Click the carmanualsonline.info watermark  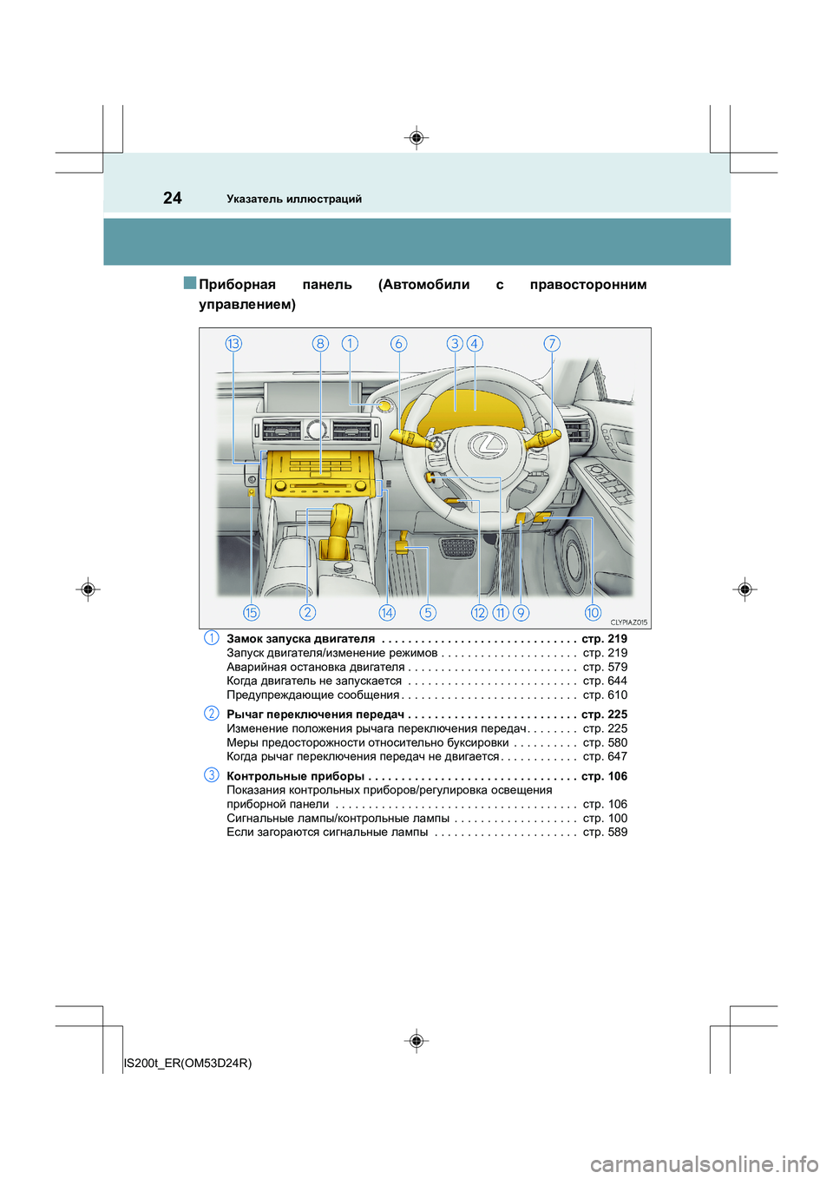tap(704, 1163)
